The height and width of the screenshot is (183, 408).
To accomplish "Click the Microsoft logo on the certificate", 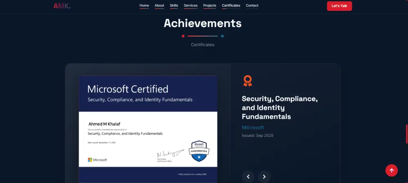I will point(98,160).
